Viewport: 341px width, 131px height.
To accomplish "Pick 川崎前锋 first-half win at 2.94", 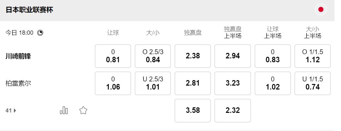I will 232,56.
